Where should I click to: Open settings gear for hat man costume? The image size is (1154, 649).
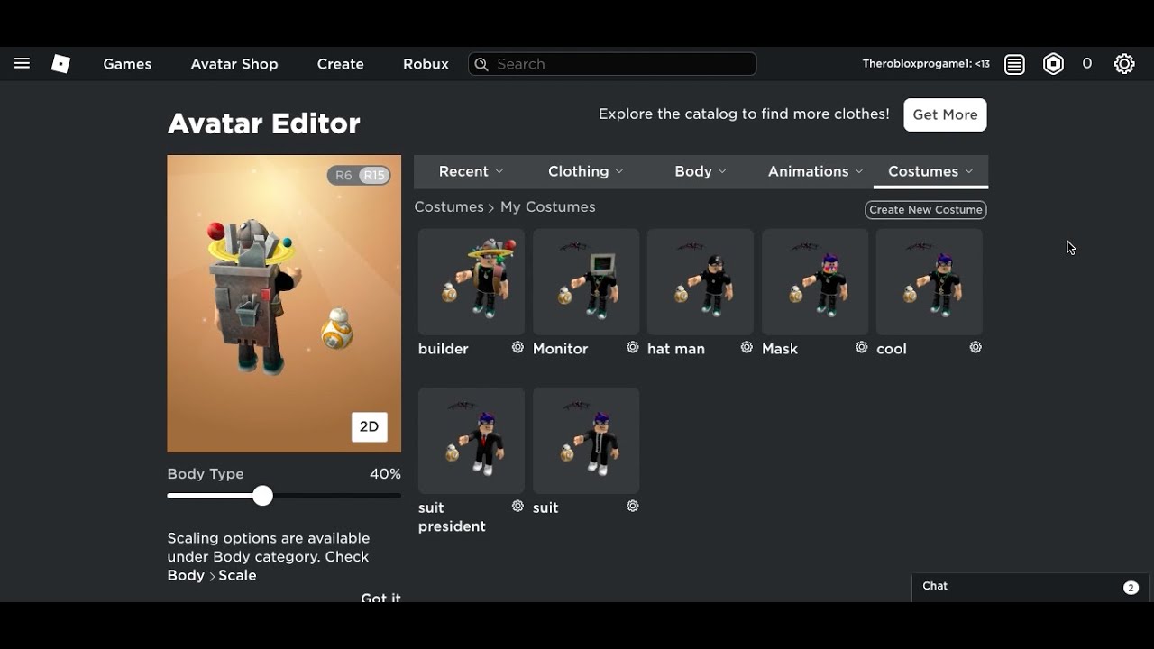[746, 347]
